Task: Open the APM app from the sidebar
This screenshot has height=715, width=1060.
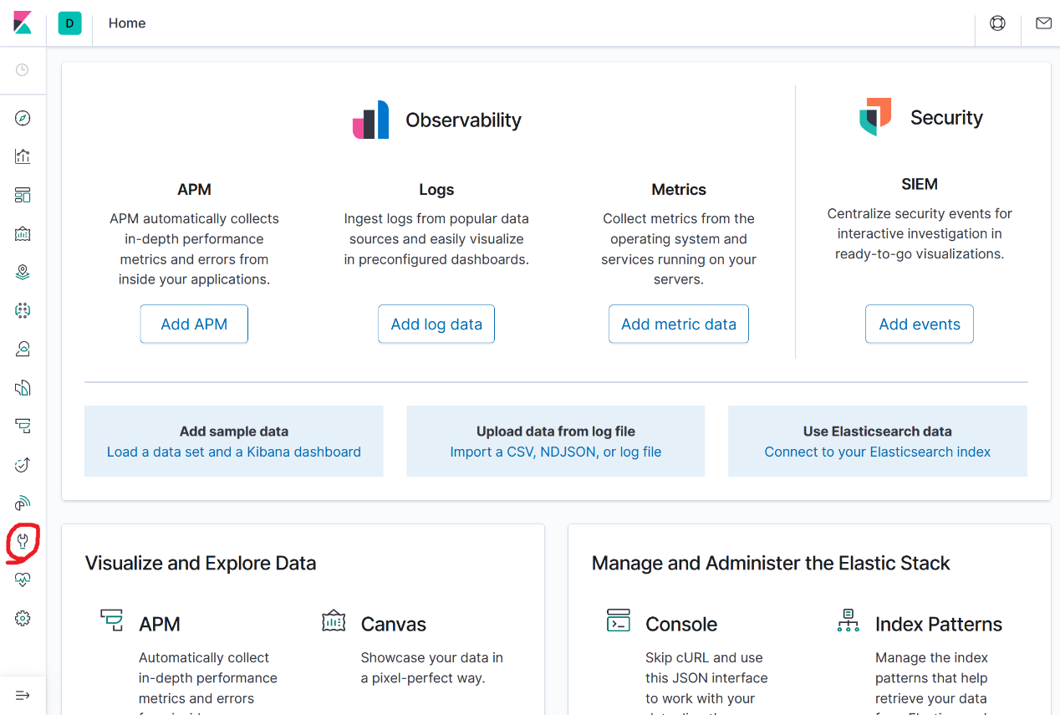Action: coord(23,426)
